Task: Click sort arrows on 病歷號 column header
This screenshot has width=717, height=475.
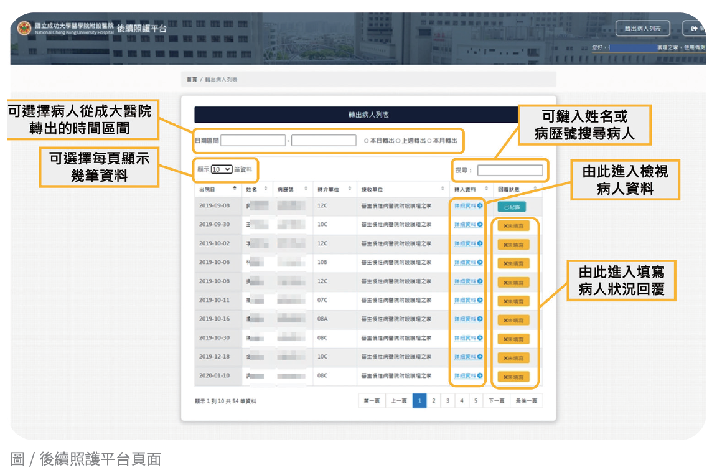Action: click(306, 189)
